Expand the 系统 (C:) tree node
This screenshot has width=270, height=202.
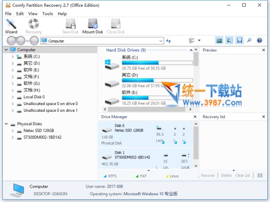tap(13, 57)
